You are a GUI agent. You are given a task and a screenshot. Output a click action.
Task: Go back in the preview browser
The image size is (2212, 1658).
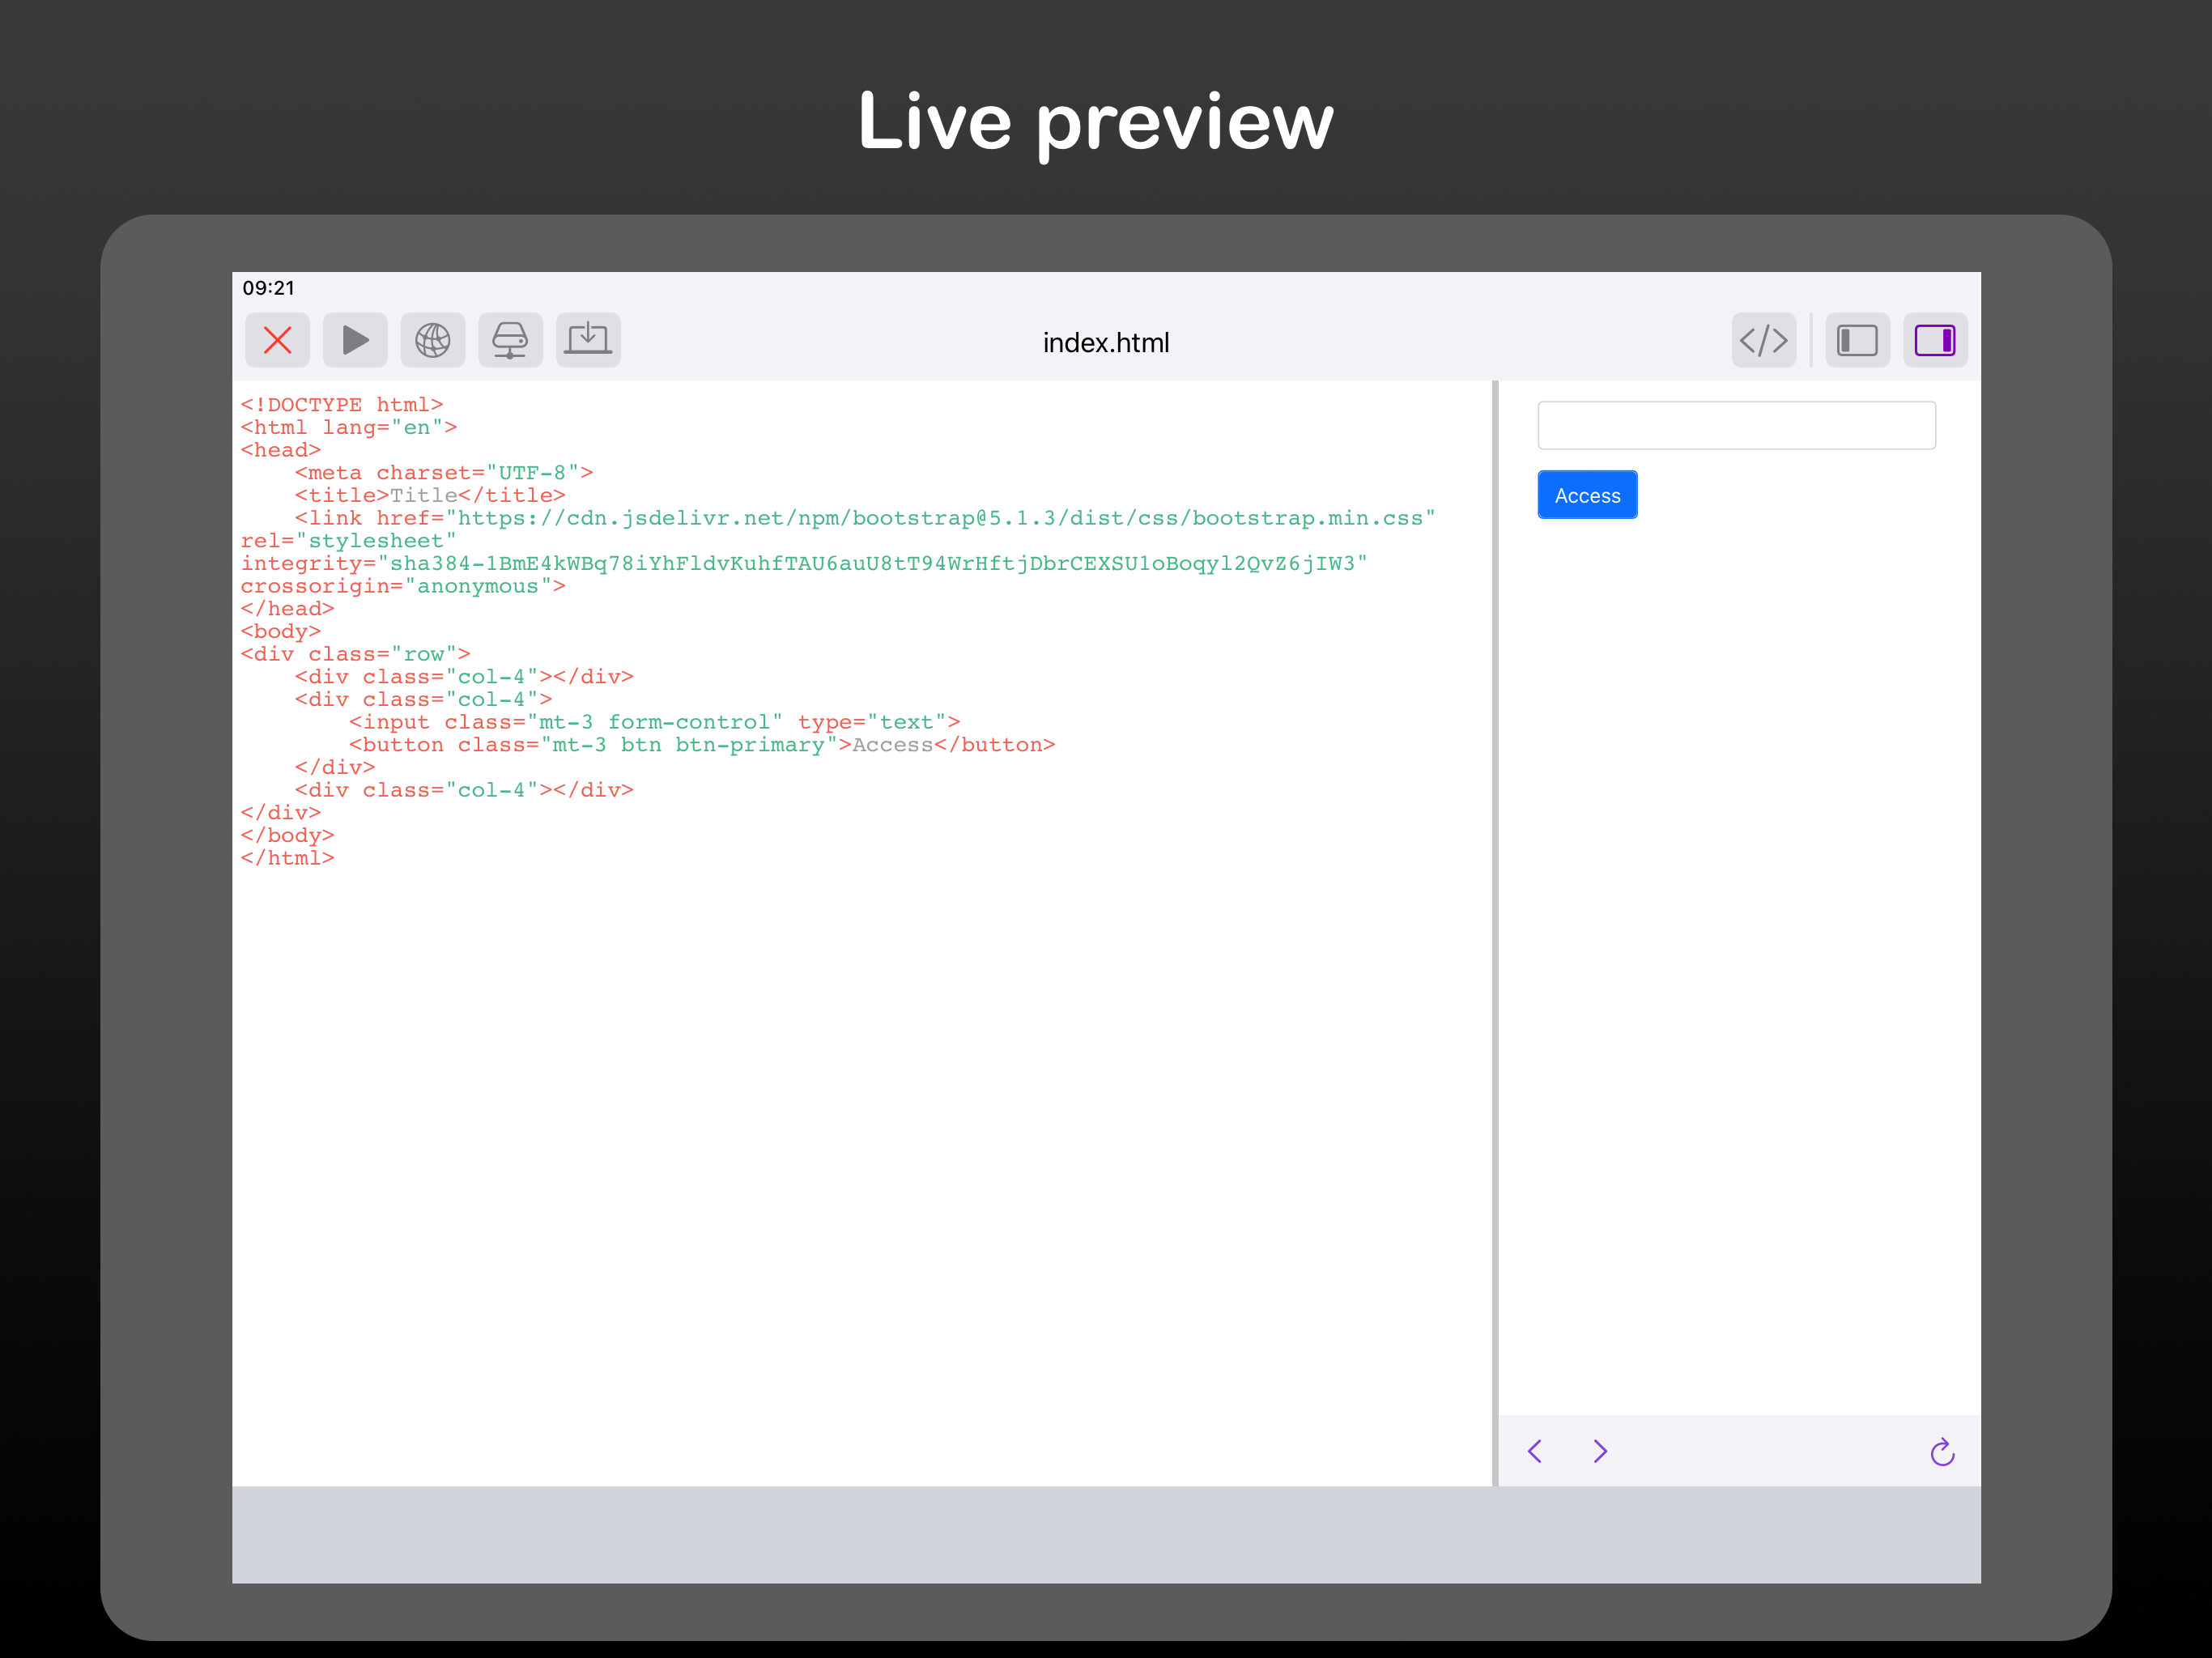pyautogui.click(x=1535, y=1451)
